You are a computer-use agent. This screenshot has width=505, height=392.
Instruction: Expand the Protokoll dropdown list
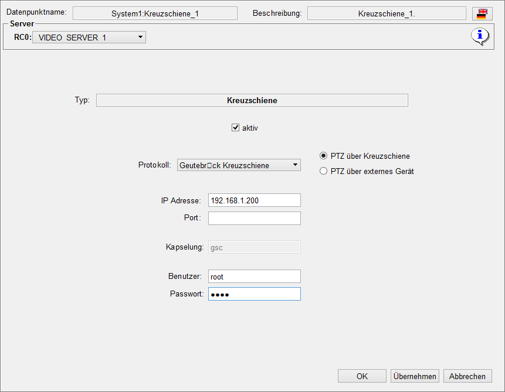pos(238,165)
